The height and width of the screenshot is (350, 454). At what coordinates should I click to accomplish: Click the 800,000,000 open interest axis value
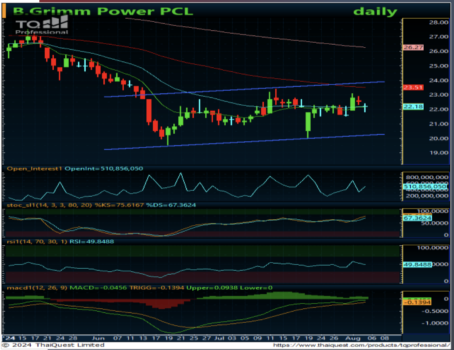[427, 177]
